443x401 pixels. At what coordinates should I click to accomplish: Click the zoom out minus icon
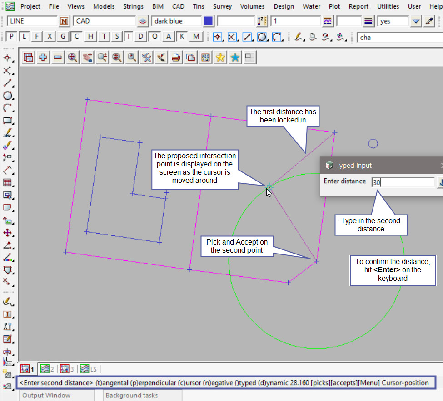(x=58, y=57)
